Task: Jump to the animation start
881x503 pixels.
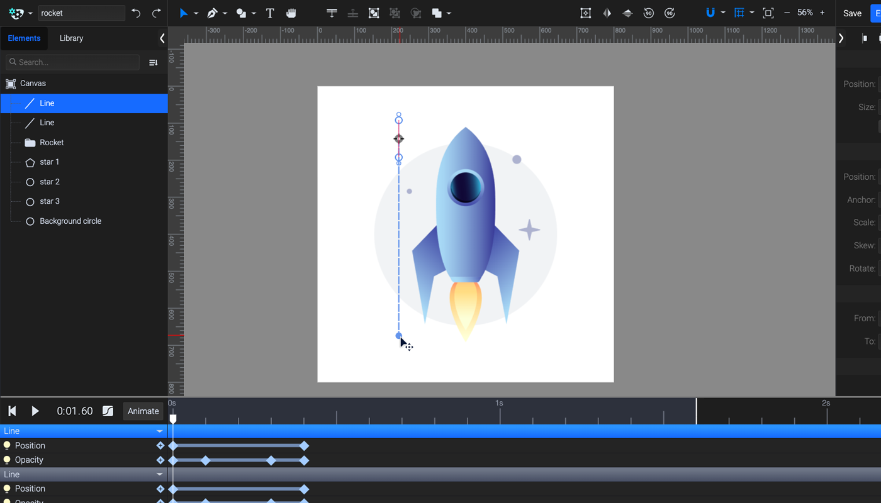Action: pos(12,411)
